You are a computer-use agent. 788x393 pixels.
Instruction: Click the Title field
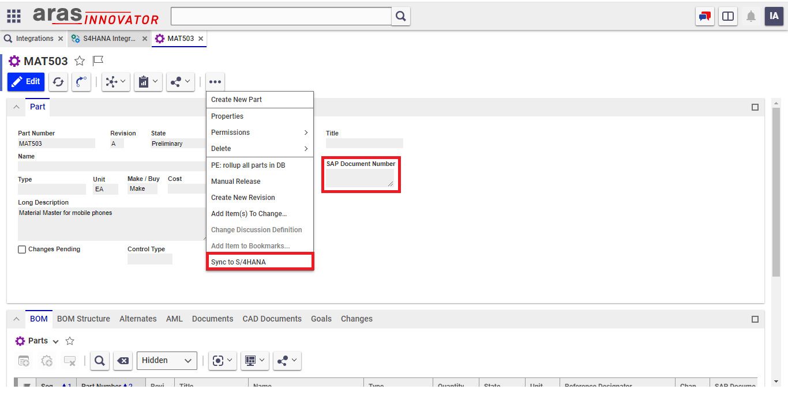(365, 143)
